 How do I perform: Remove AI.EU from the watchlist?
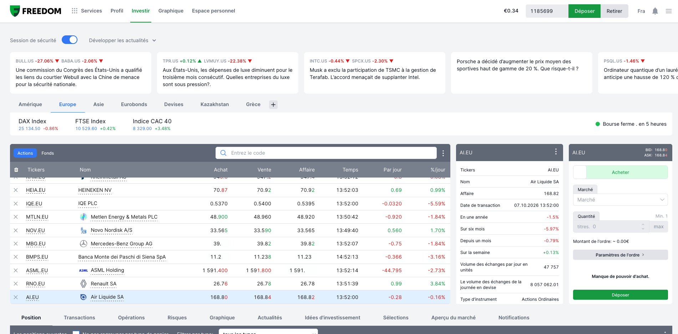tap(16, 297)
